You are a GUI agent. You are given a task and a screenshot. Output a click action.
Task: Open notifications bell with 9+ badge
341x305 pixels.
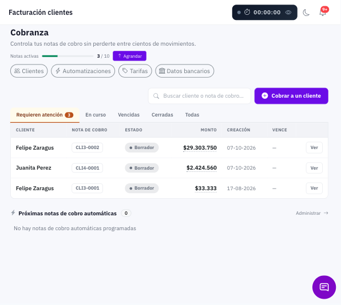[x=323, y=12]
